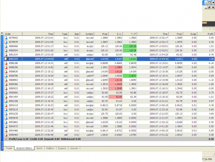Click red S/L cell 1.6129
Viewport: 215px width, 162px height.
tap(116, 72)
